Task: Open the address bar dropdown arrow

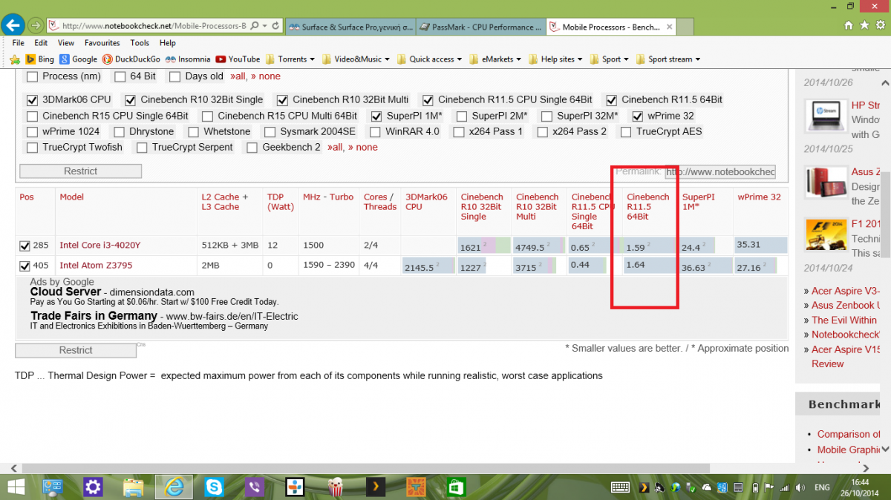Action: (265, 25)
